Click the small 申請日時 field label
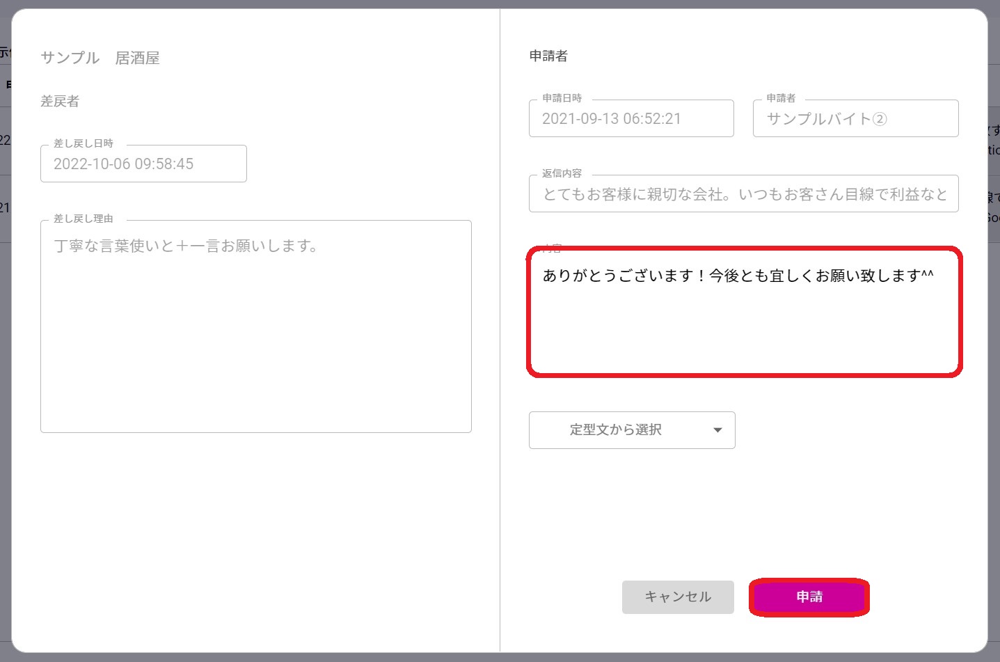Screen dimensions: 1000x662 coord(562,98)
